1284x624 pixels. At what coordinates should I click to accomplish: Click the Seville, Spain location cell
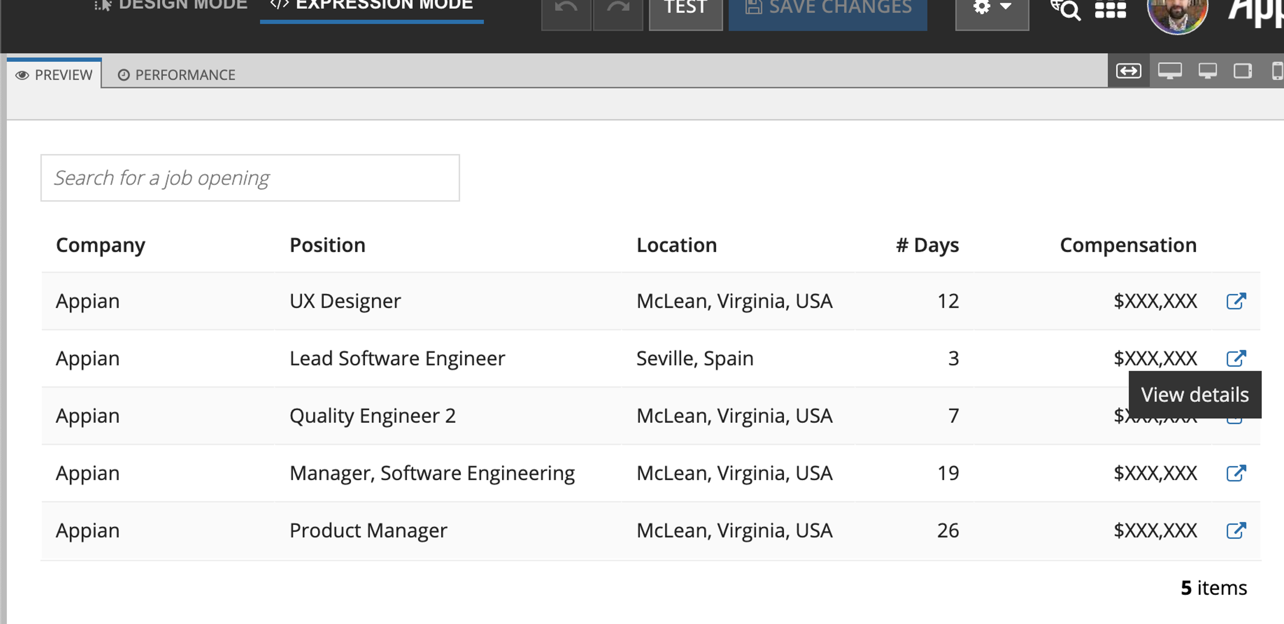click(695, 358)
